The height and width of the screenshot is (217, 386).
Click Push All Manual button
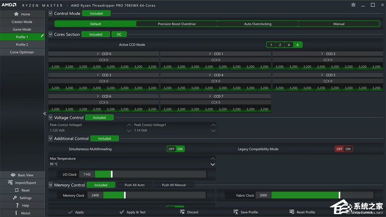174,185
